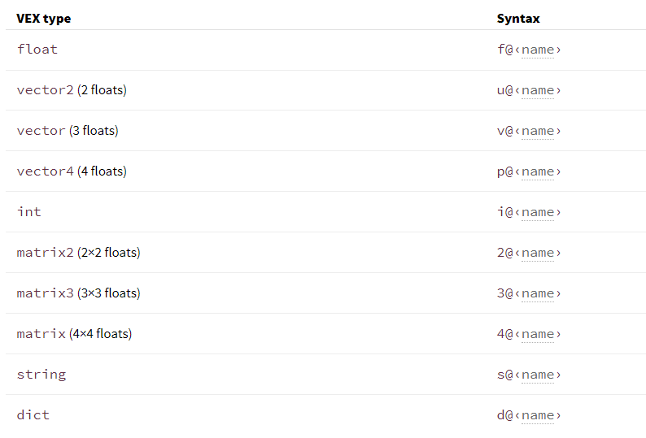The image size is (646, 438).
Task: Click the dotted name in s@ syntax
Action: [538, 375]
